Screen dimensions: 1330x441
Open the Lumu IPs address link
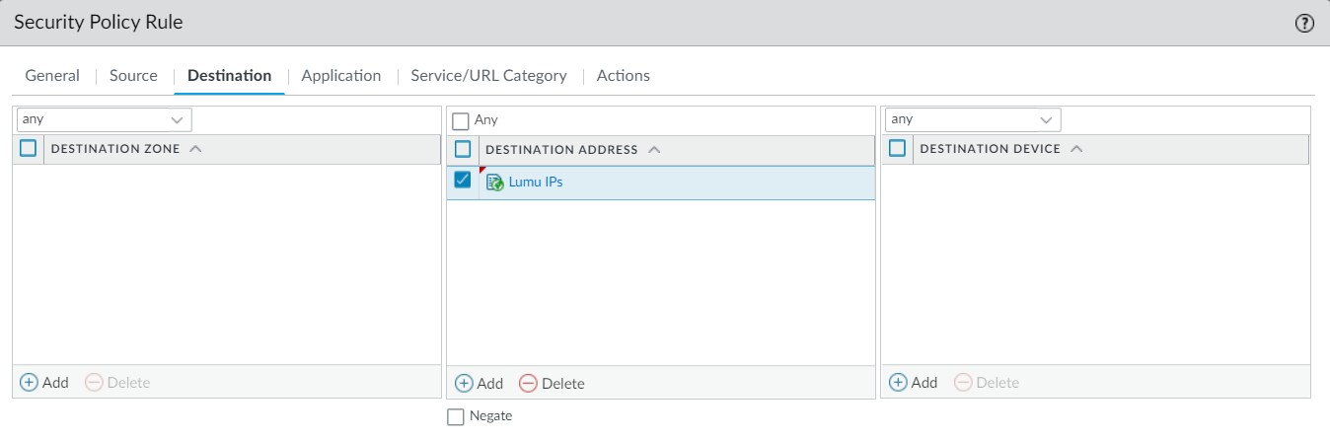point(536,183)
